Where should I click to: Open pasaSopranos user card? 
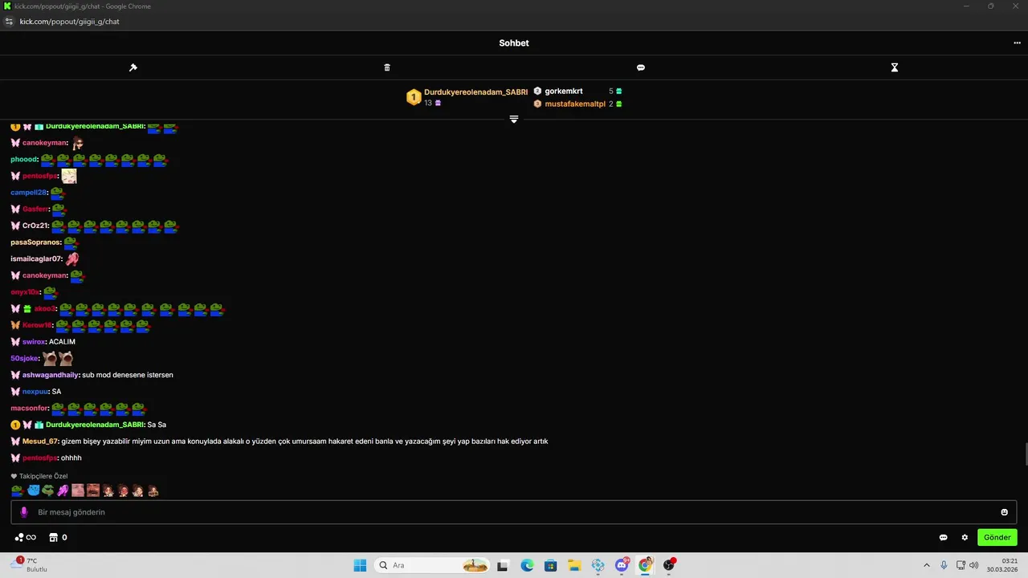pos(36,242)
